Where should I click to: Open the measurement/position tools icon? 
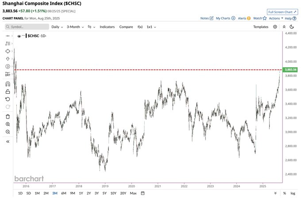(x=8, y=74)
